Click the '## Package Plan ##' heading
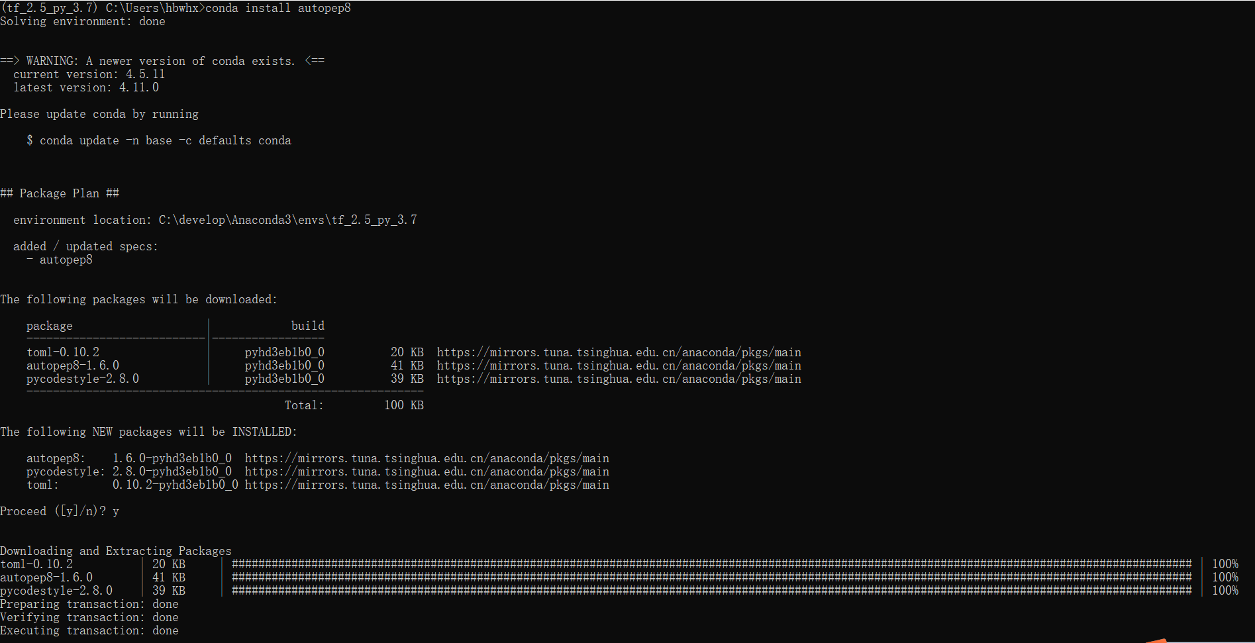 point(60,193)
